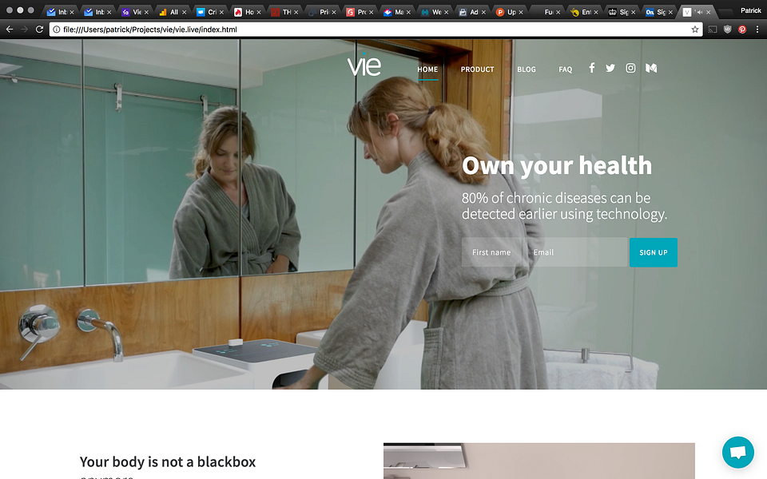The width and height of the screenshot is (767, 479).
Task: Click the Pinterest extension icon
Action: [x=742, y=30]
